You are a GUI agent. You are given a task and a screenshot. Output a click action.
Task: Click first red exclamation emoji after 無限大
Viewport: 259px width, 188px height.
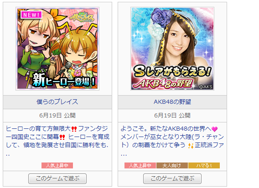[x=74, y=129]
